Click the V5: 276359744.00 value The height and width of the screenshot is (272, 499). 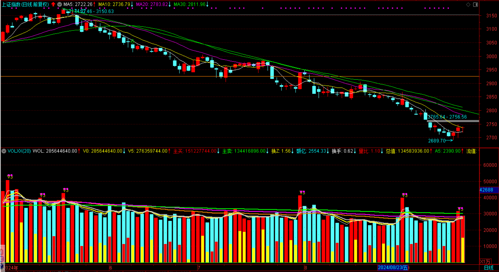pos(148,151)
